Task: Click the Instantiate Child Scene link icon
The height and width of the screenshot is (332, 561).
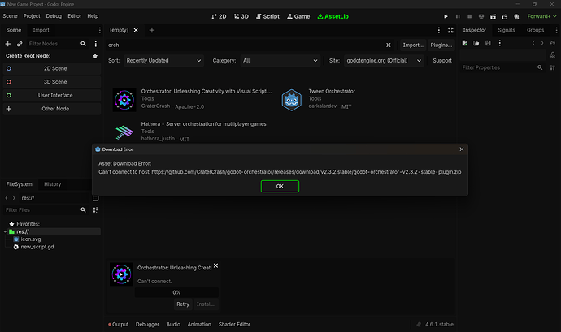Action: (x=20, y=43)
